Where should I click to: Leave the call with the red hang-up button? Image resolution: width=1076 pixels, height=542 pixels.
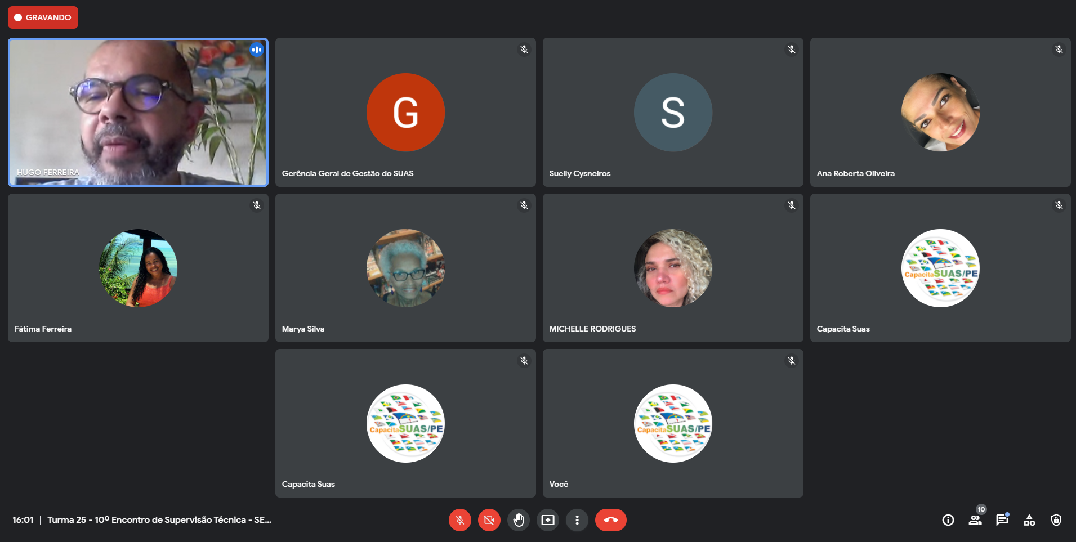pos(610,520)
